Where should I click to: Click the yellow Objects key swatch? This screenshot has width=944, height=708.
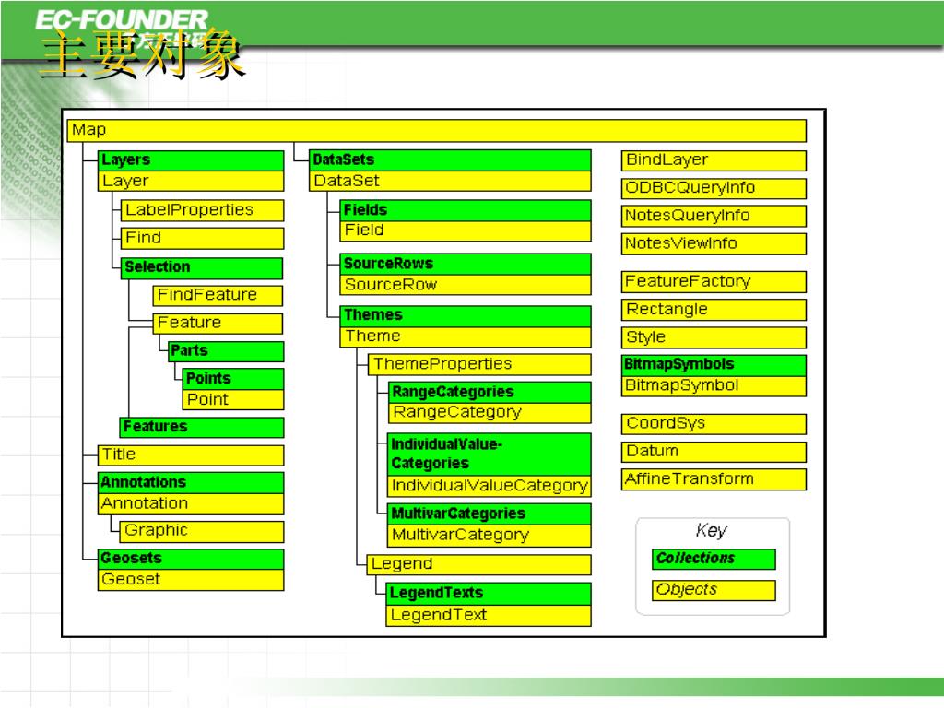click(x=714, y=590)
